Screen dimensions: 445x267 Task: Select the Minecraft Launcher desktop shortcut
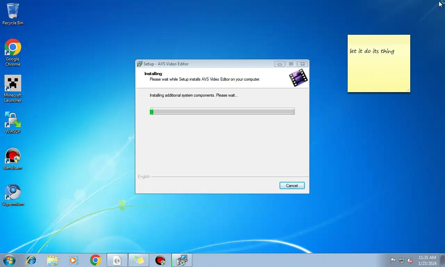tap(13, 89)
